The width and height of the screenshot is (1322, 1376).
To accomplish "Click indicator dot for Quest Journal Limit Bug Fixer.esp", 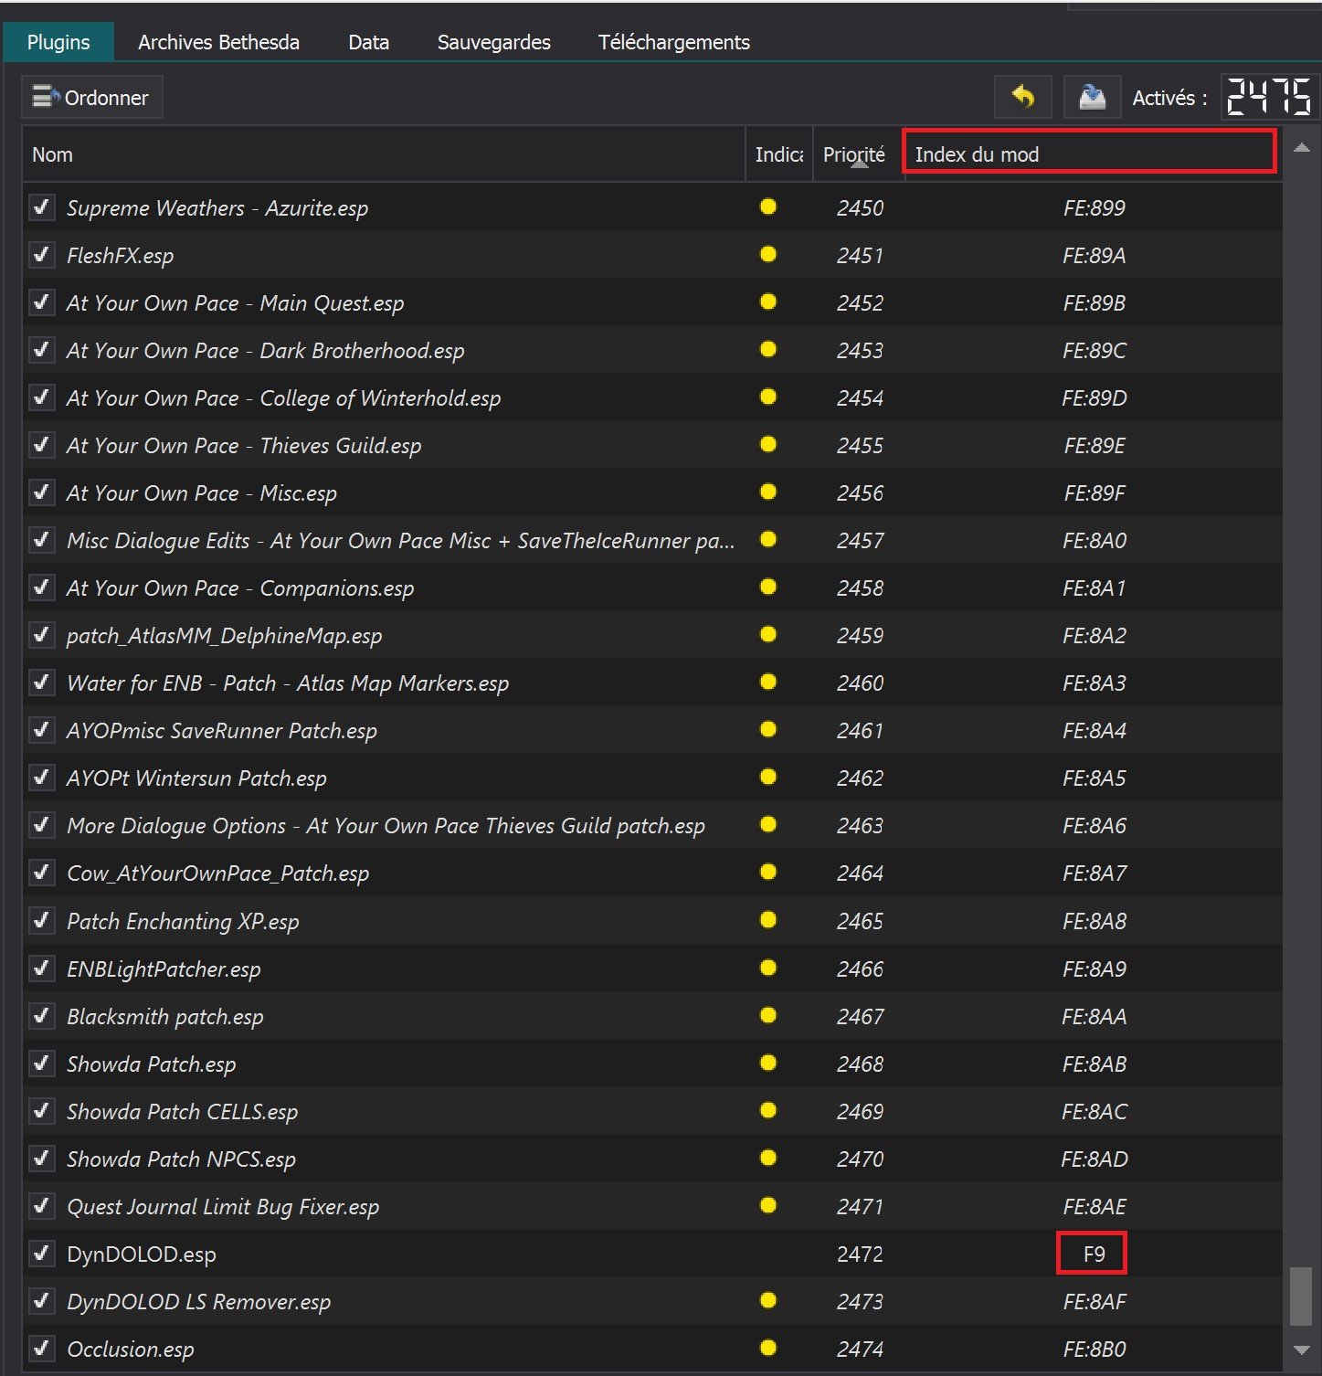I will click(768, 1205).
